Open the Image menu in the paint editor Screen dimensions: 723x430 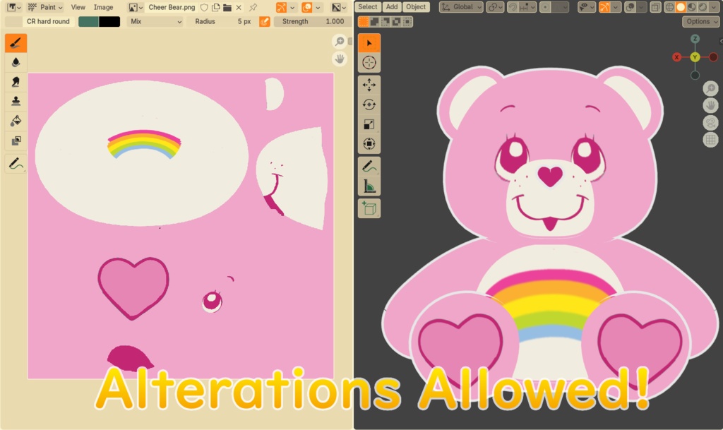pos(103,7)
